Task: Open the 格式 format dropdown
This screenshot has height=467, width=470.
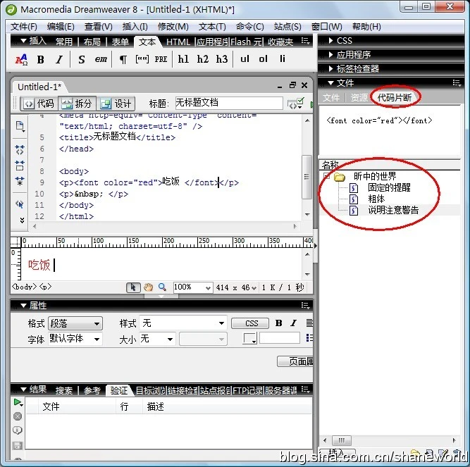Action: click(x=74, y=323)
